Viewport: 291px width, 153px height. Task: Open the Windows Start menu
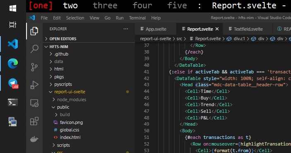click(x=13, y=8)
